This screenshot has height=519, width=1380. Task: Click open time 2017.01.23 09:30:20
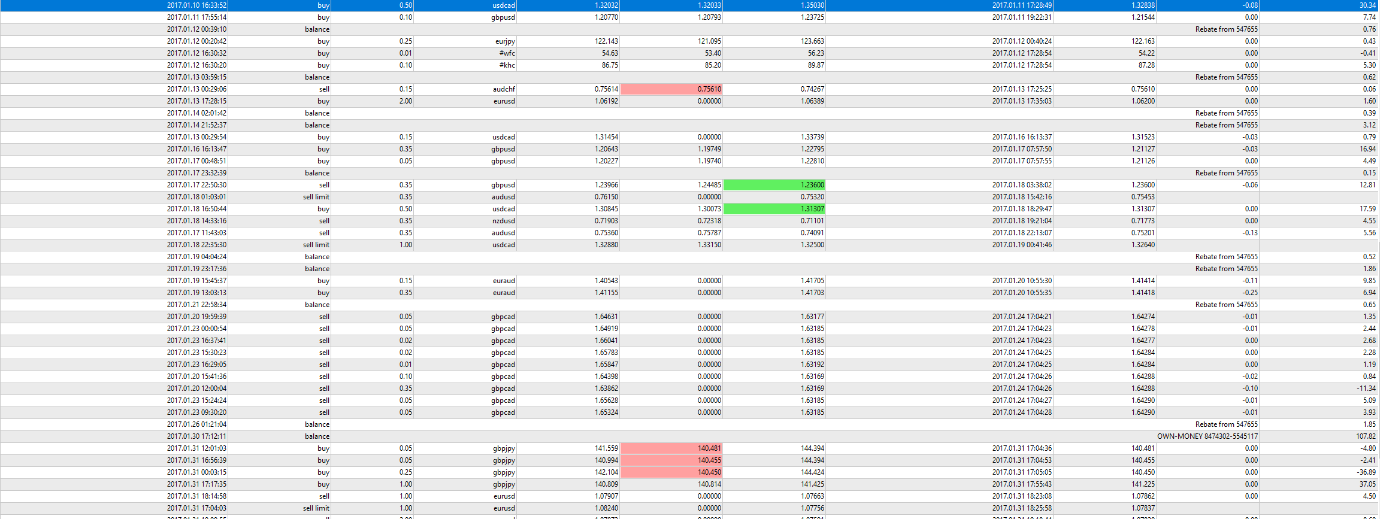196,412
